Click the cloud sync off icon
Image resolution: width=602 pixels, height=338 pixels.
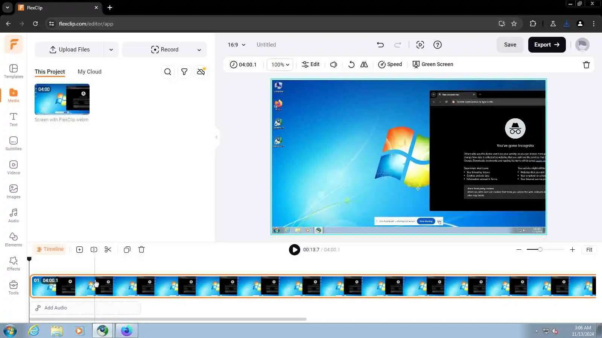click(x=201, y=72)
